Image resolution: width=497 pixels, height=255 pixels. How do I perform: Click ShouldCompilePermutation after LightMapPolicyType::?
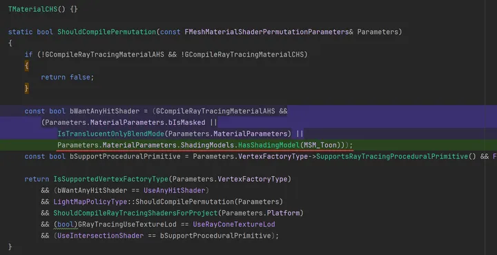184,202
